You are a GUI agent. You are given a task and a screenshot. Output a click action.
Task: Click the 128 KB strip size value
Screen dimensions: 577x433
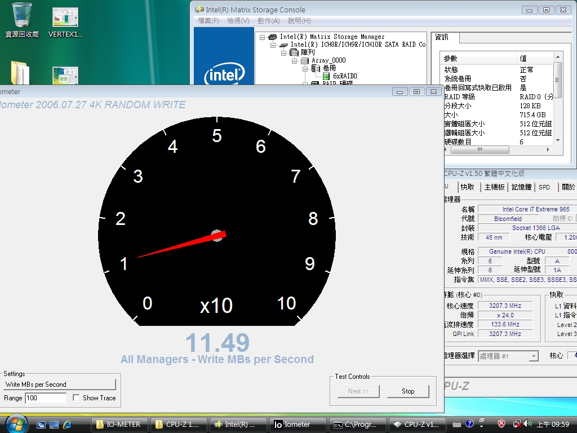coord(530,105)
